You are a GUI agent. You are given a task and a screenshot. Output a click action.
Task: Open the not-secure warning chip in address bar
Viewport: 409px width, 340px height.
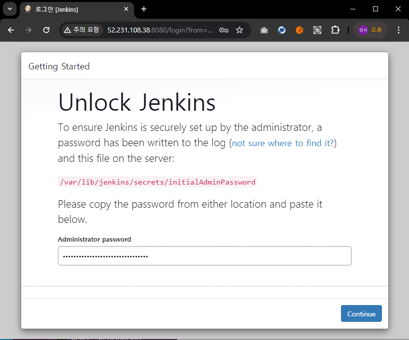pos(82,30)
